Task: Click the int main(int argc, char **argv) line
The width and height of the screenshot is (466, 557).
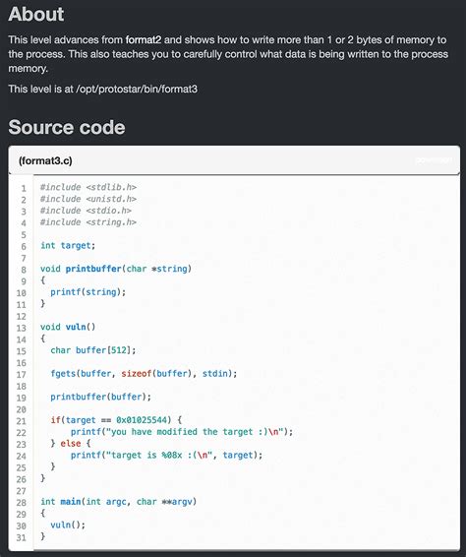Action: pyautogui.click(x=119, y=502)
